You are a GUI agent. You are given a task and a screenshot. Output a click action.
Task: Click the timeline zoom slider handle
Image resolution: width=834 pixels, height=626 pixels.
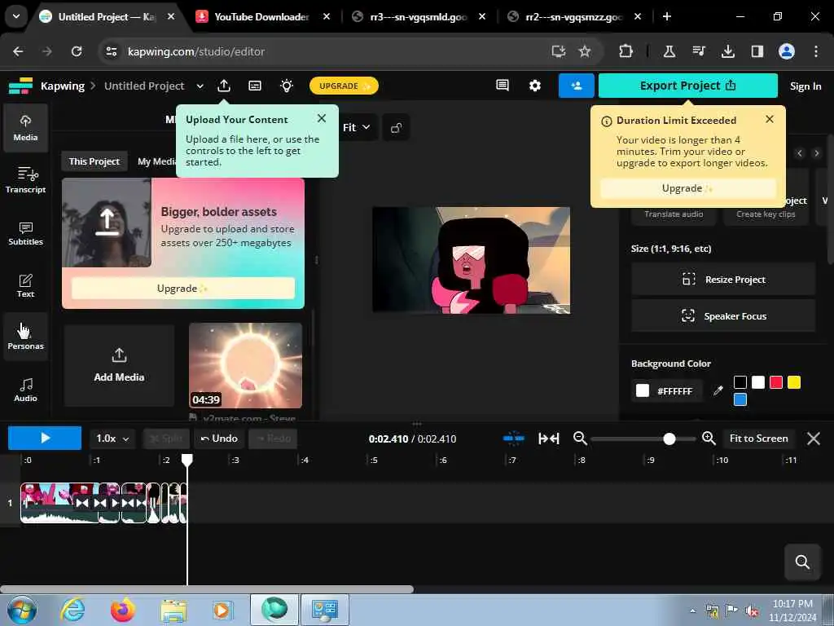(x=669, y=439)
